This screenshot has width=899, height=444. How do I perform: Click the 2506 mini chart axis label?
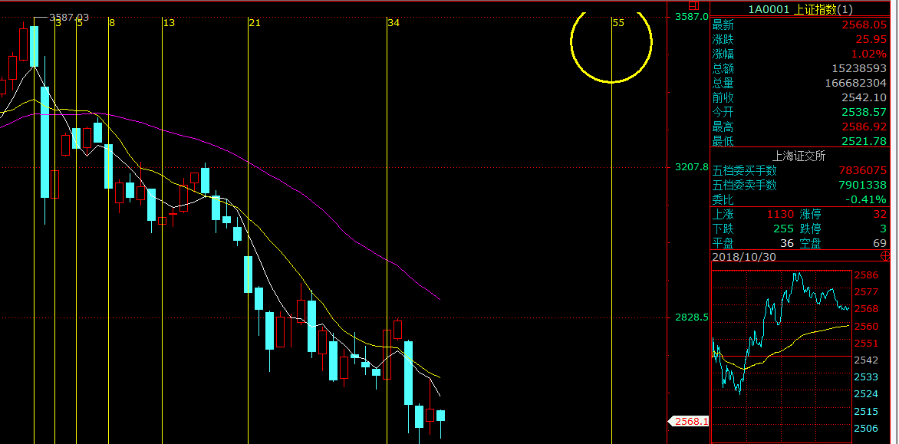click(x=866, y=429)
